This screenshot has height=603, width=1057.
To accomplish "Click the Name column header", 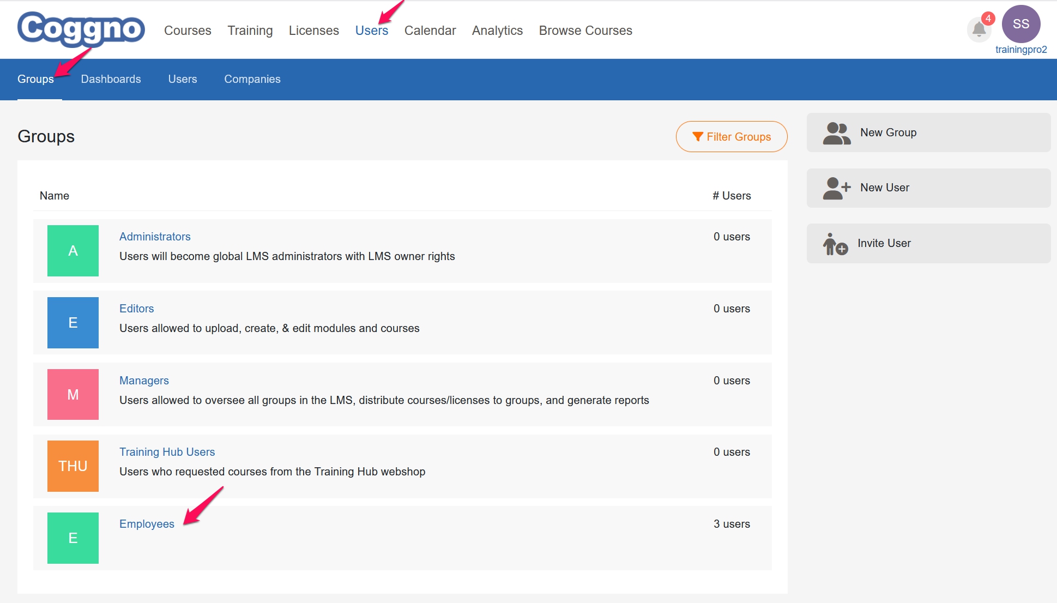I will [55, 196].
